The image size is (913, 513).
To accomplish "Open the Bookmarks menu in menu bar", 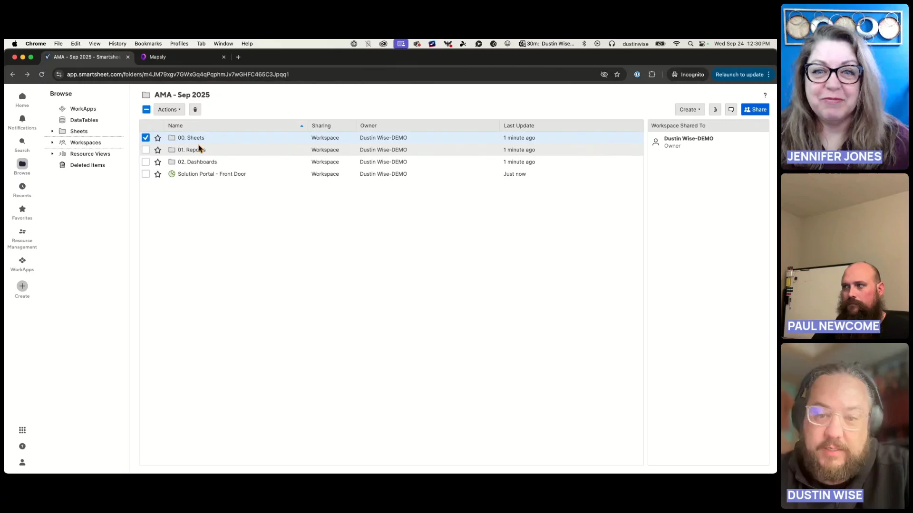I will pos(148,44).
